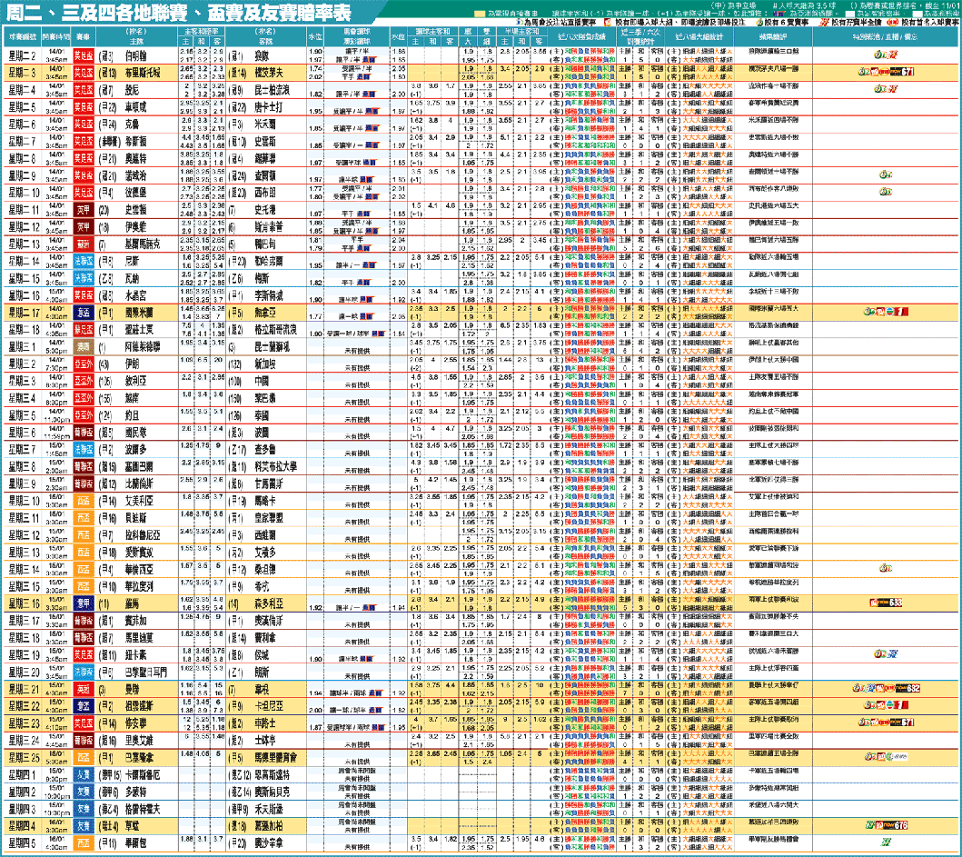This screenshot has height=857, width=962.
Task: Click home team 巴塞隆拿 in row 星期三 25
Action: click(x=139, y=758)
